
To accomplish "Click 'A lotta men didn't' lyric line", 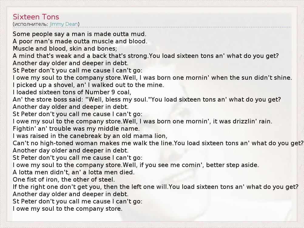I will (x=73, y=172).
